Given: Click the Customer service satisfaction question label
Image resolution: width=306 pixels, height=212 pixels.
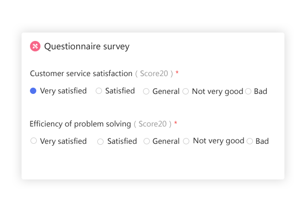Looking at the screenshot, I should [81, 73].
